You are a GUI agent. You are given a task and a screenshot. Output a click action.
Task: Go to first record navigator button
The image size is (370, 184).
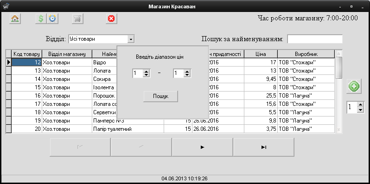click(x=80, y=147)
